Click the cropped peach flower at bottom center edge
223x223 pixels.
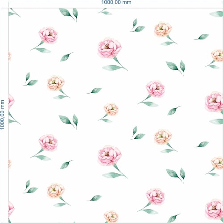pyautogui.click(x=111, y=217)
